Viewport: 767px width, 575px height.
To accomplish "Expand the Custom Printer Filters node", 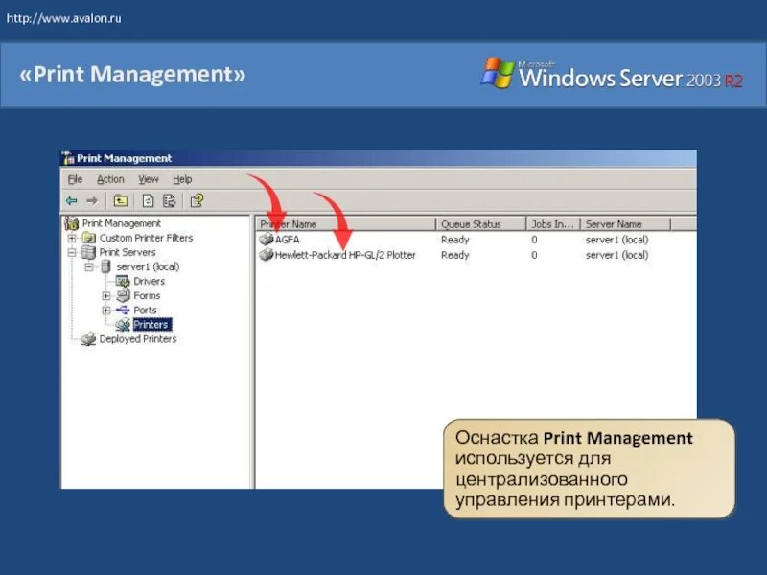I will [72, 238].
